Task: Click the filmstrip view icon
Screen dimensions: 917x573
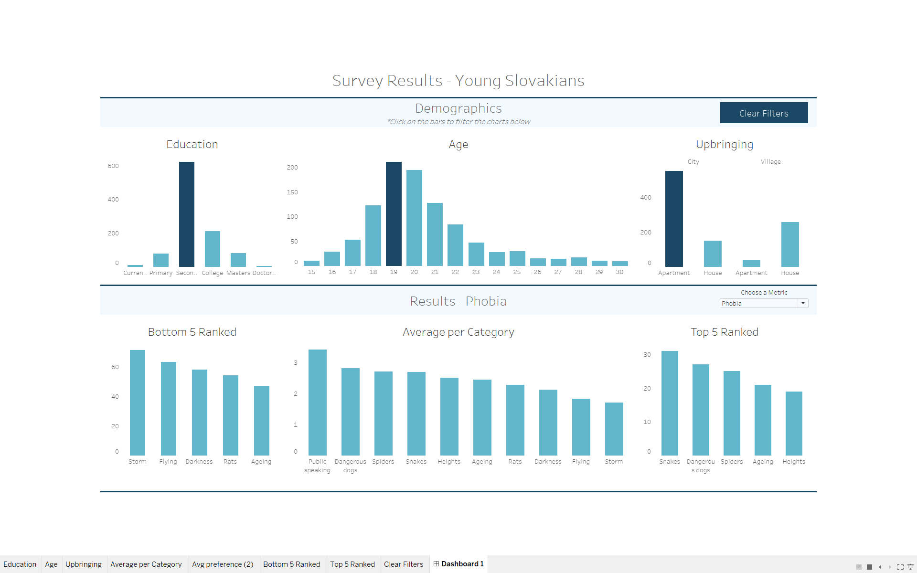Action: pos(859,567)
